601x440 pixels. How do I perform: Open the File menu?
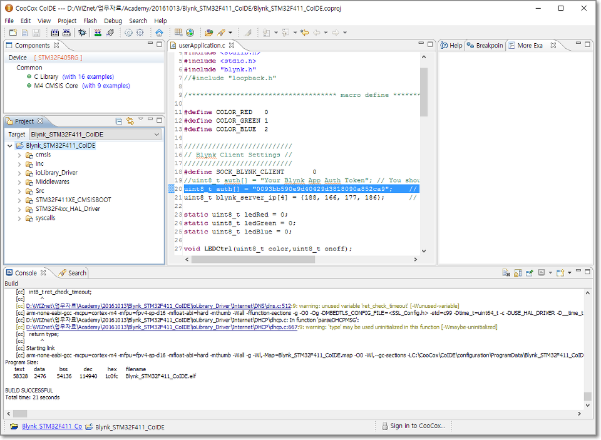(x=9, y=21)
